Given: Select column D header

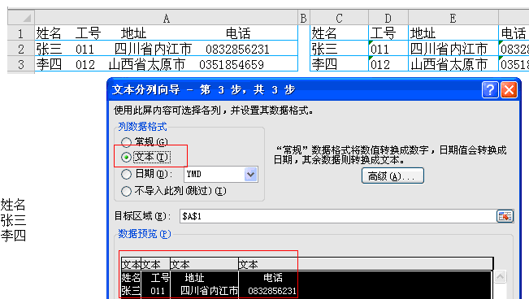Looking at the screenshot, I should pyautogui.click(x=388, y=18).
